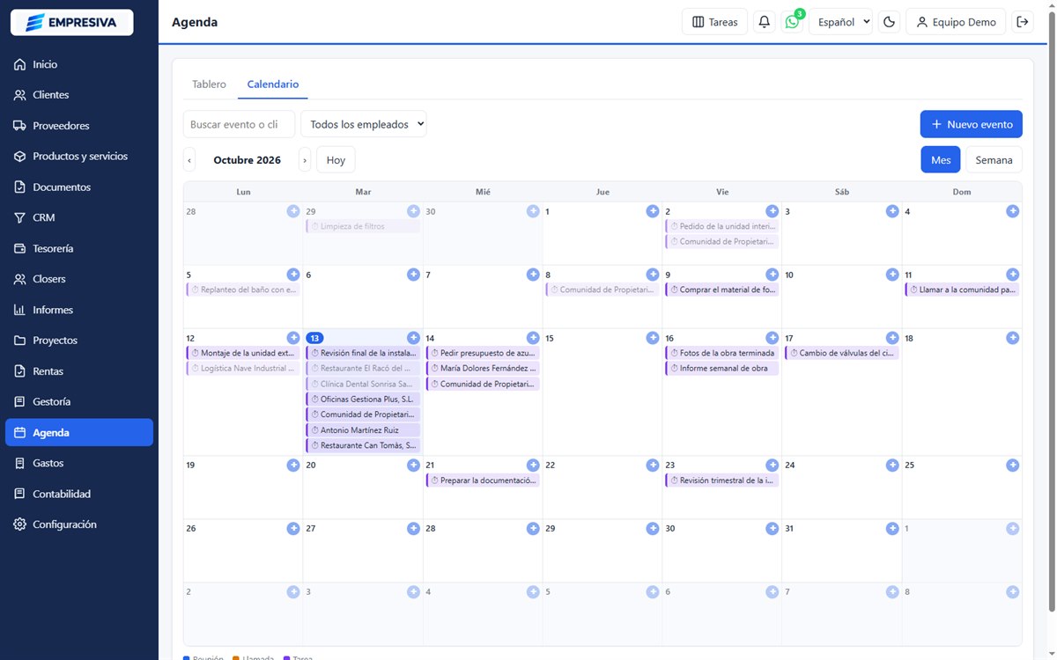Switch calendar to Semana view
The height and width of the screenshot is (660, 1057).
pos(994,160)
